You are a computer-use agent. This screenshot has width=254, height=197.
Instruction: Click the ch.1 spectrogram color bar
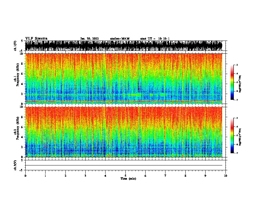pos(232,82)
